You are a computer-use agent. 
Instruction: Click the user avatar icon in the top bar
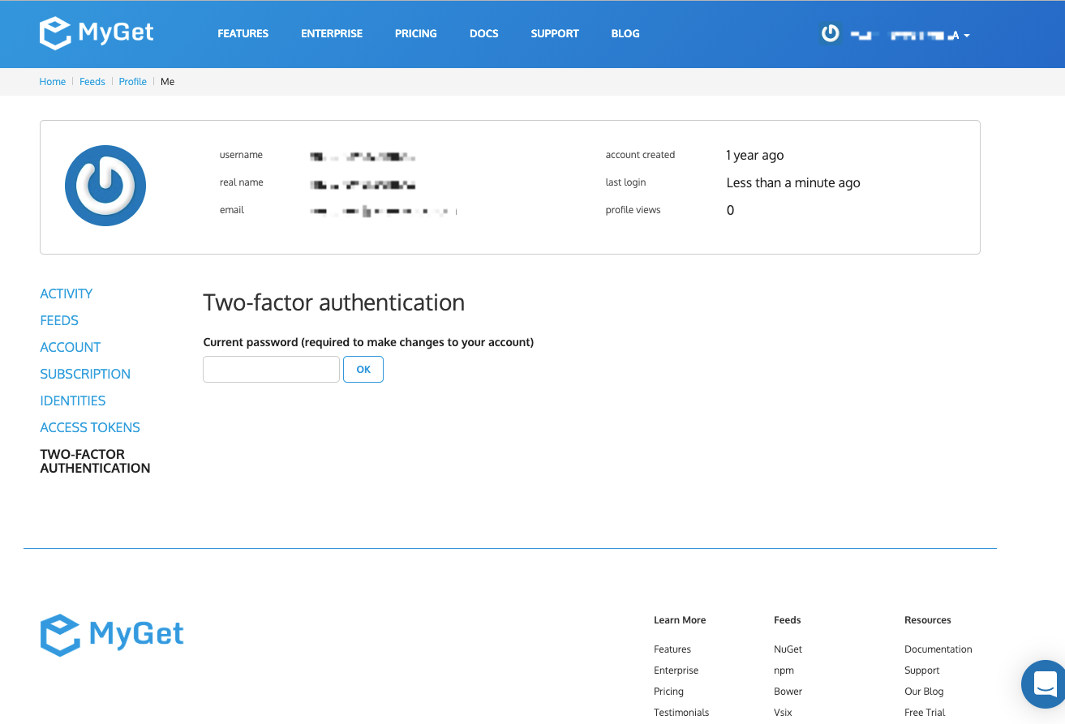point(830,34)
